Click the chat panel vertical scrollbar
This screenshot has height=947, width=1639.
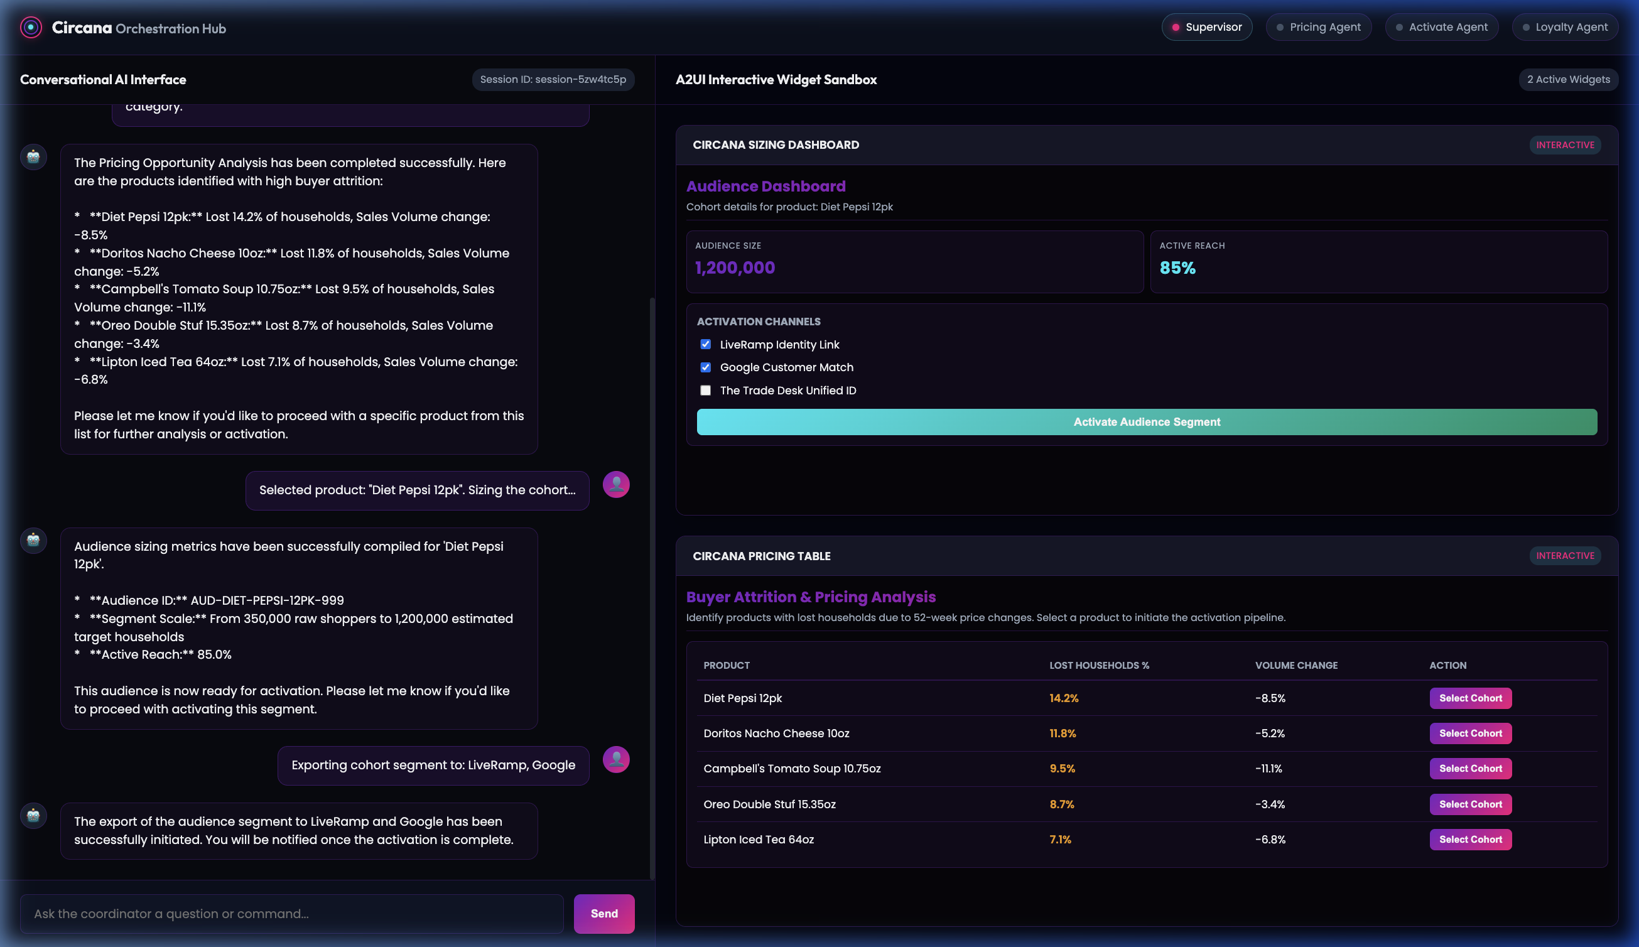pyautogui.click(x=652, y=588)
